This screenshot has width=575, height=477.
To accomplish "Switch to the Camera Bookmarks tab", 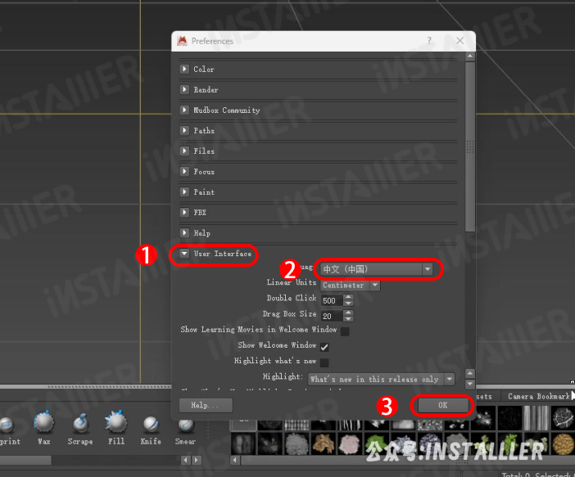I will pos(538,396).
